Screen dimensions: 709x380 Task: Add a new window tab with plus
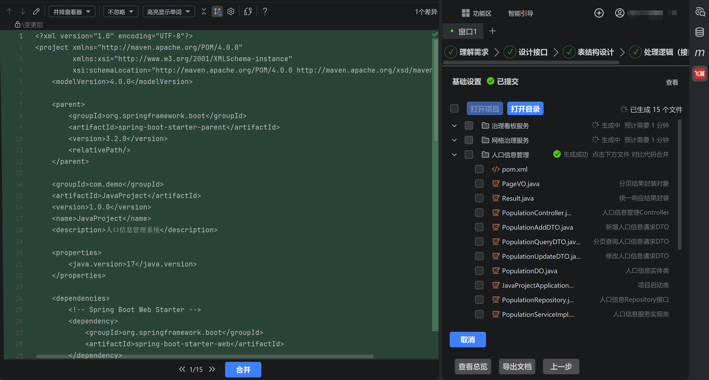point(492,32)
